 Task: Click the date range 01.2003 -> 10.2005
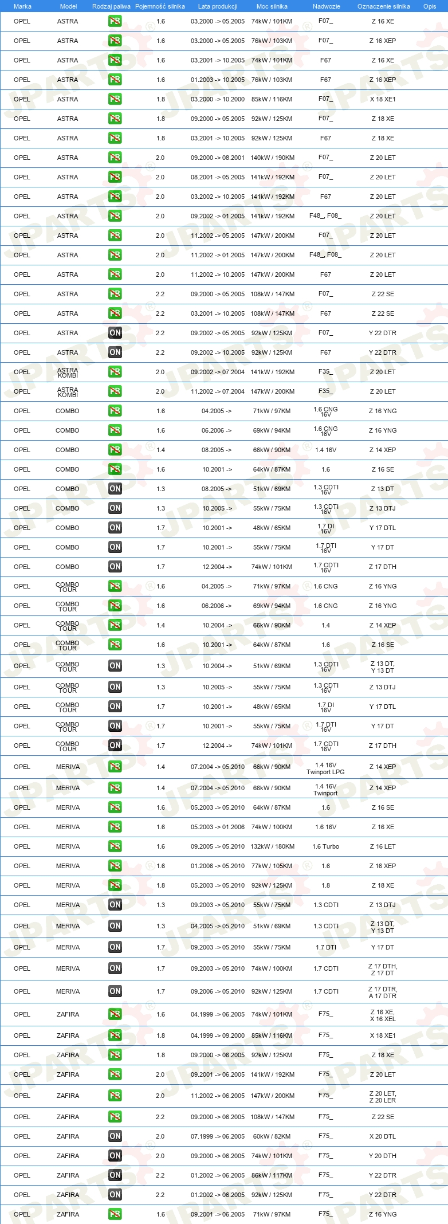click(x=218, y=80)
